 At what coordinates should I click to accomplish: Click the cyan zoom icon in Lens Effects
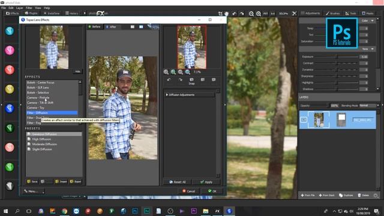click(188, 72)
